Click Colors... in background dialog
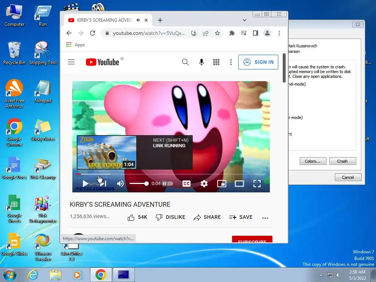The width and height of the screenshot is (376, 282). [x=313, y=161]
